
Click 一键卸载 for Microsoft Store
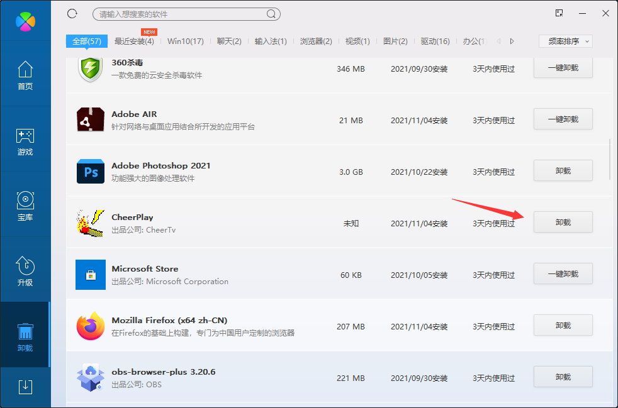point(563,273)
